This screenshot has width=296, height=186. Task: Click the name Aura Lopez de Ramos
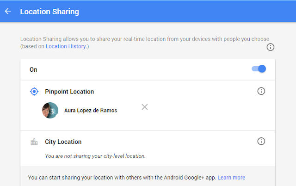[91, 111]
